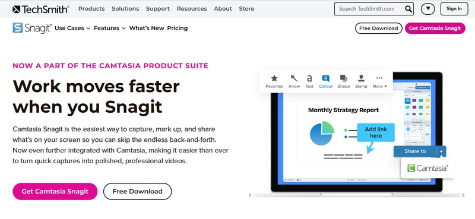Open the Pricing page
The image size is (475, 219).
pos(178,28)
